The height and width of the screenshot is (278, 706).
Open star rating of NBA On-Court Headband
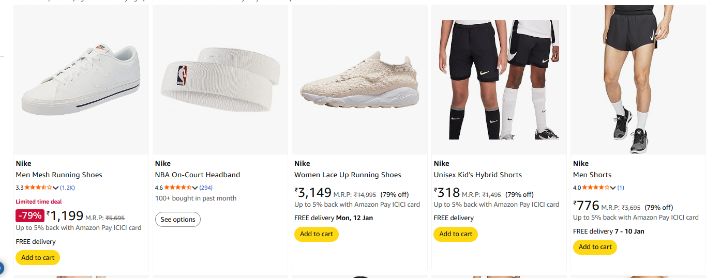[x=178, y=188]
